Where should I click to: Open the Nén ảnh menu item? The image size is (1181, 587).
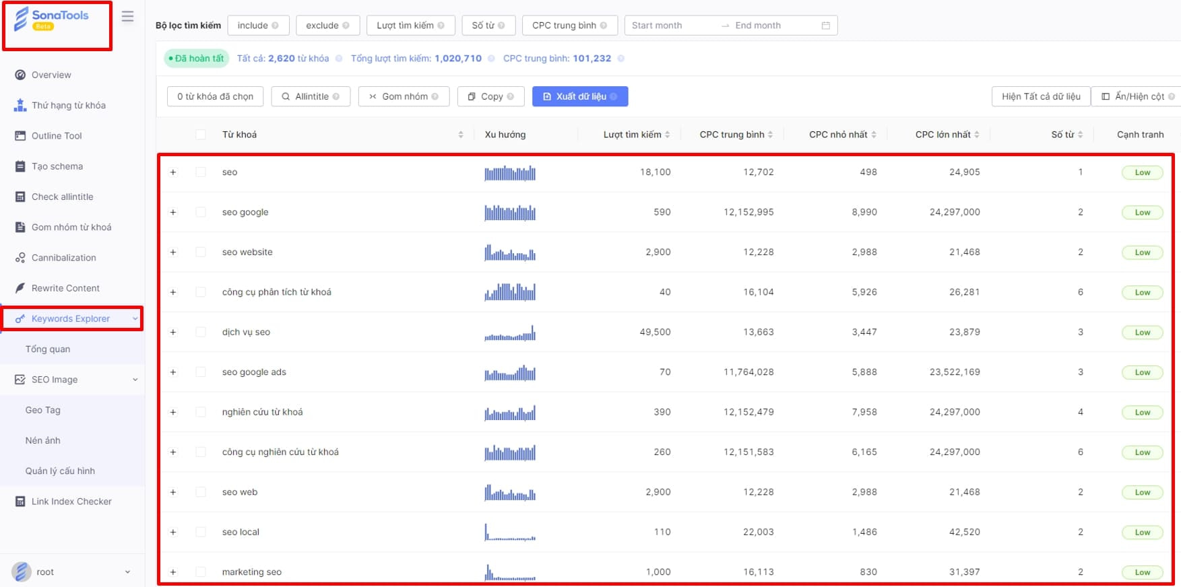[43, 440]
